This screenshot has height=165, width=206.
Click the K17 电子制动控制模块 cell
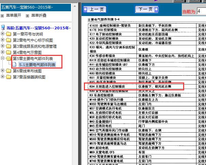(x=113, y=34)
